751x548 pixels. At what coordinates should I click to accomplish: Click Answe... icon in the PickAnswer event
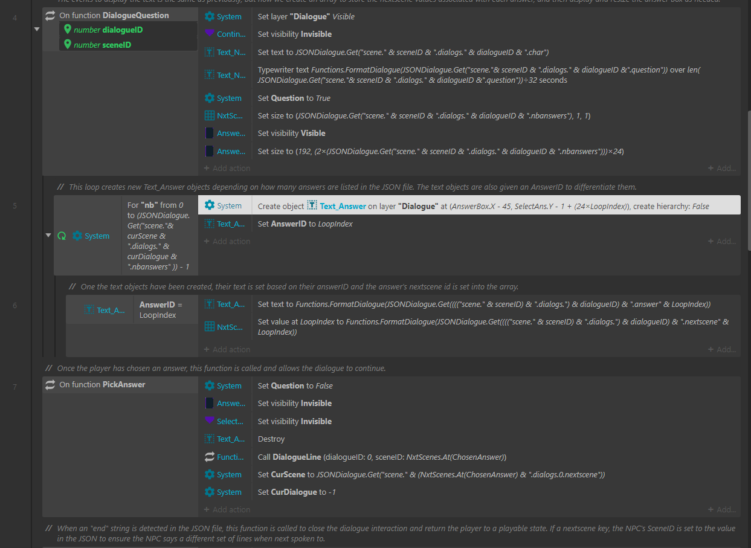coord(210,403)
